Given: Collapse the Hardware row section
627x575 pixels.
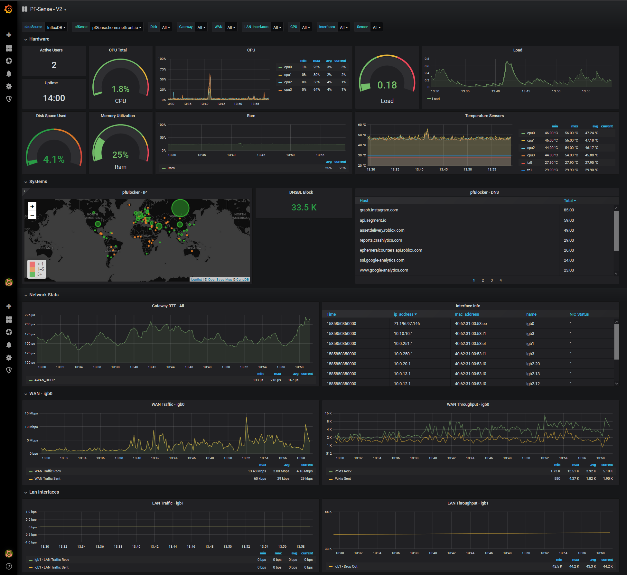Looking at the screenshot, I should tap(39, 39).
